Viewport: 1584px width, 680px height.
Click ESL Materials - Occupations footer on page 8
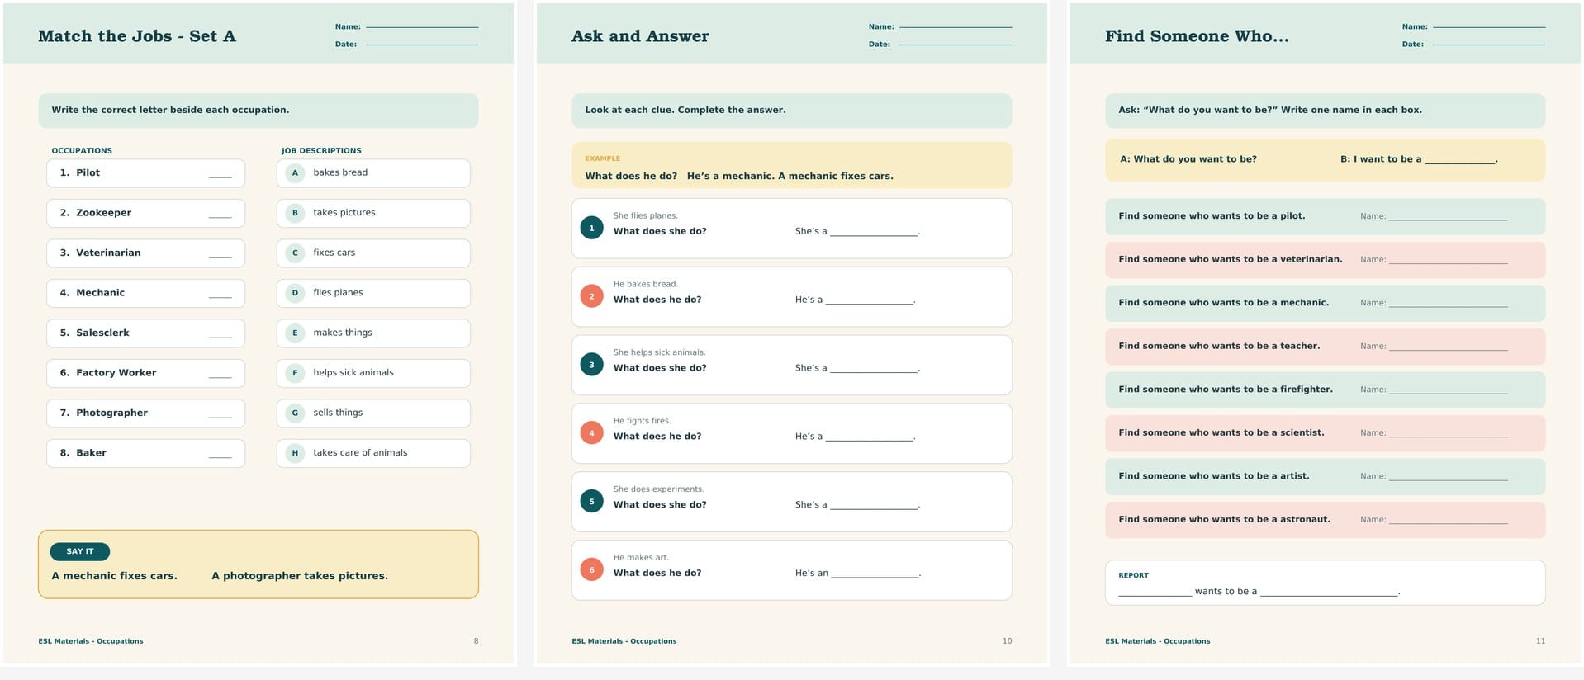pos(91,641)
